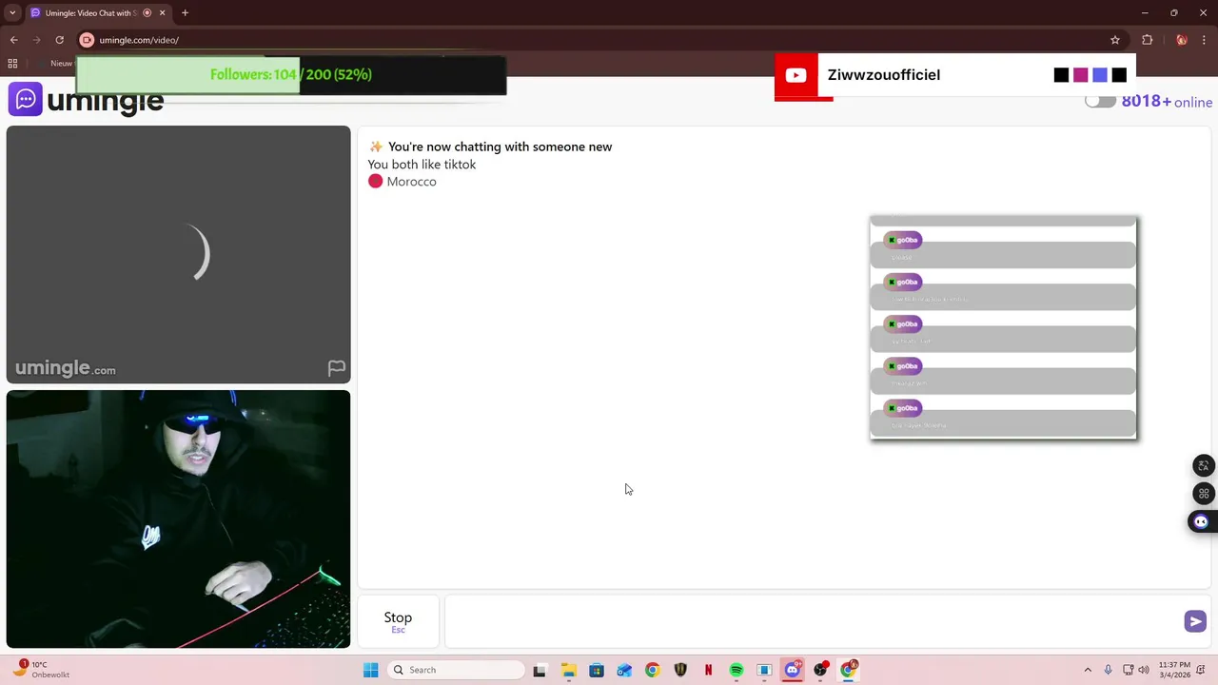Bookmark this page with the star icon
Viewport: 1218px width, 685px height.
1114,40
